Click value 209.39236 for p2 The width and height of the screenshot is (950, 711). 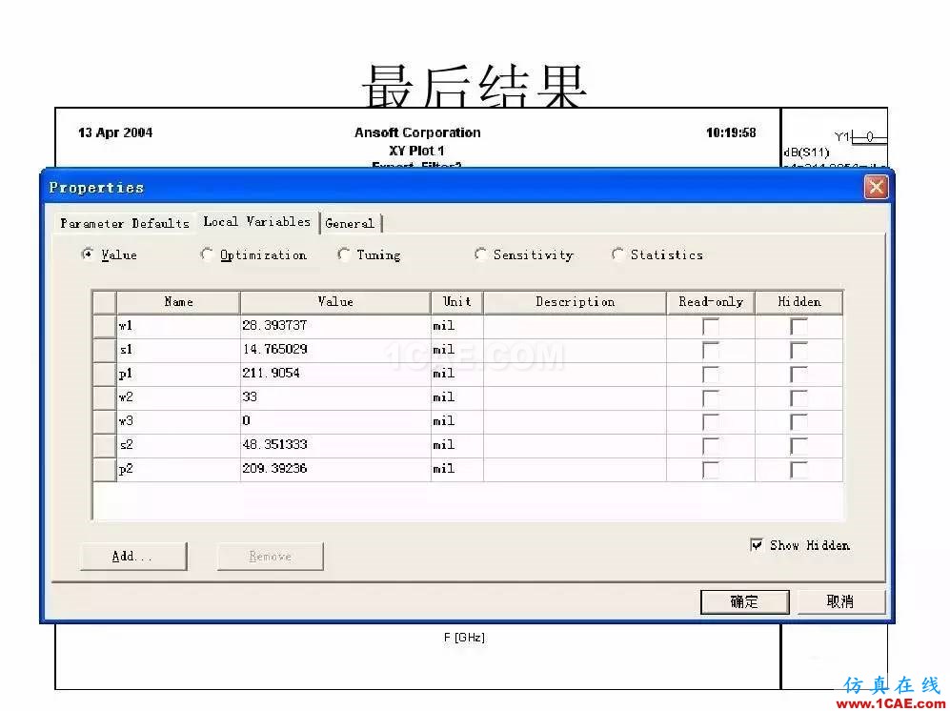point(335,469)
